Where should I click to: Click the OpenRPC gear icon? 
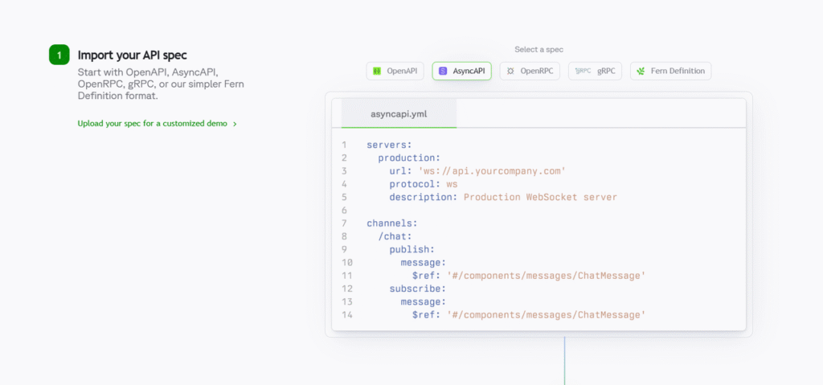510,72
